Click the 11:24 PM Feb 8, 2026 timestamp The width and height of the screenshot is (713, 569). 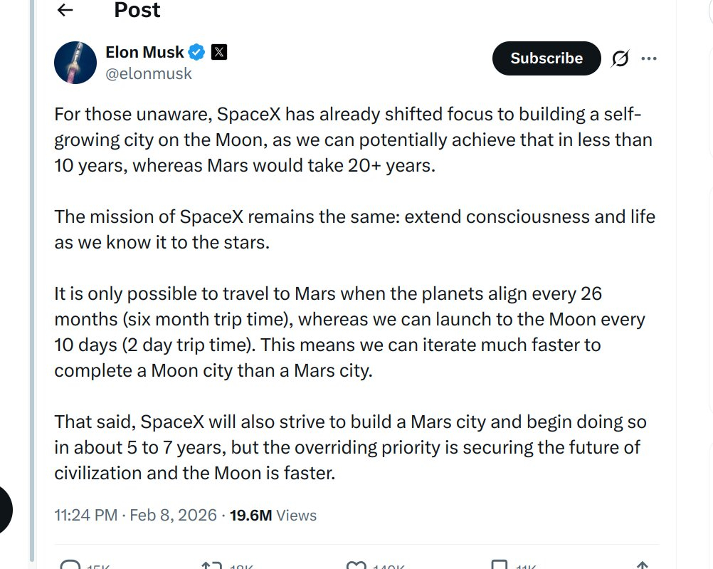(135, 515)
